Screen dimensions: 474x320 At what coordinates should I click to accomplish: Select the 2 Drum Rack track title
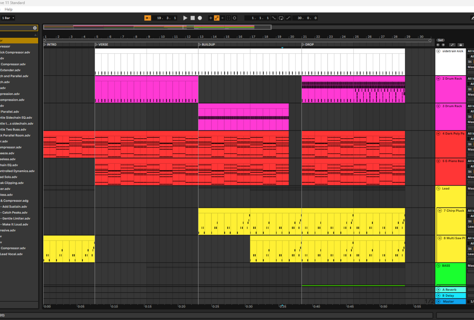[452, 79]
